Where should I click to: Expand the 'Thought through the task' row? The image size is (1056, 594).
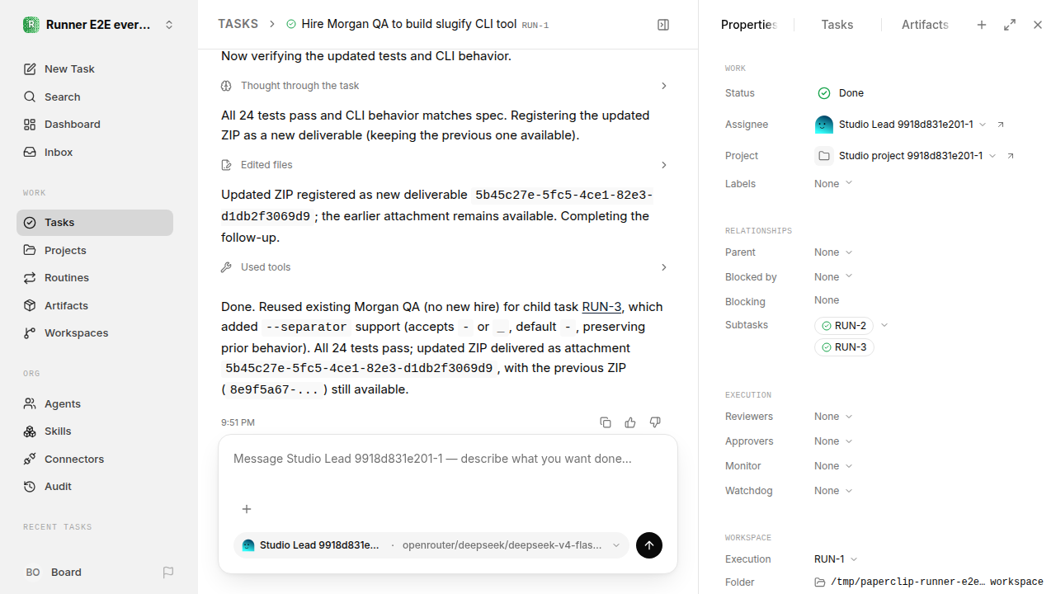[445, 86]
